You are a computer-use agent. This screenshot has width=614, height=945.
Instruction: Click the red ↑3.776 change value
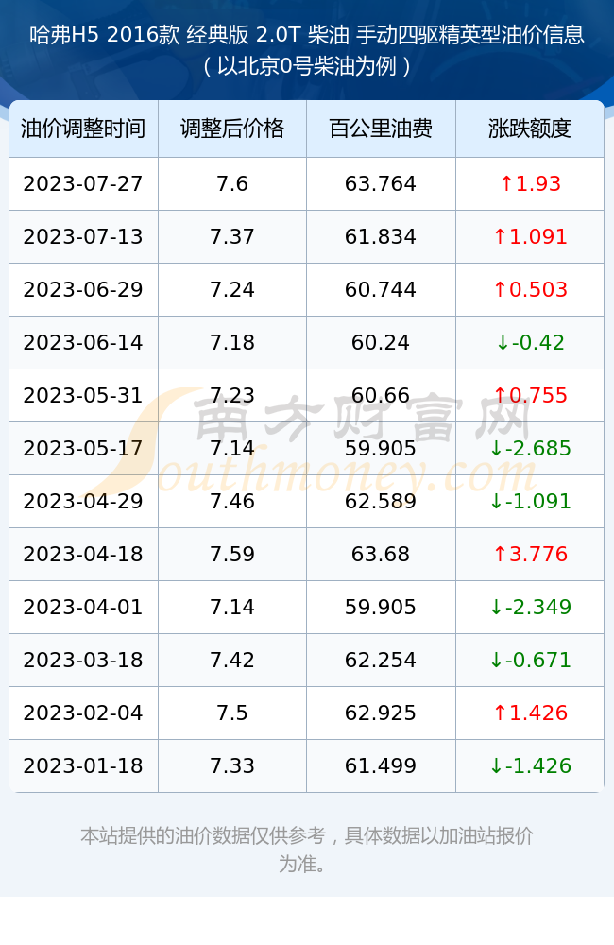(530, 555)
